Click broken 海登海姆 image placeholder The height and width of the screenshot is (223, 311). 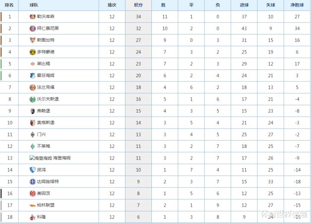(41, 158)
